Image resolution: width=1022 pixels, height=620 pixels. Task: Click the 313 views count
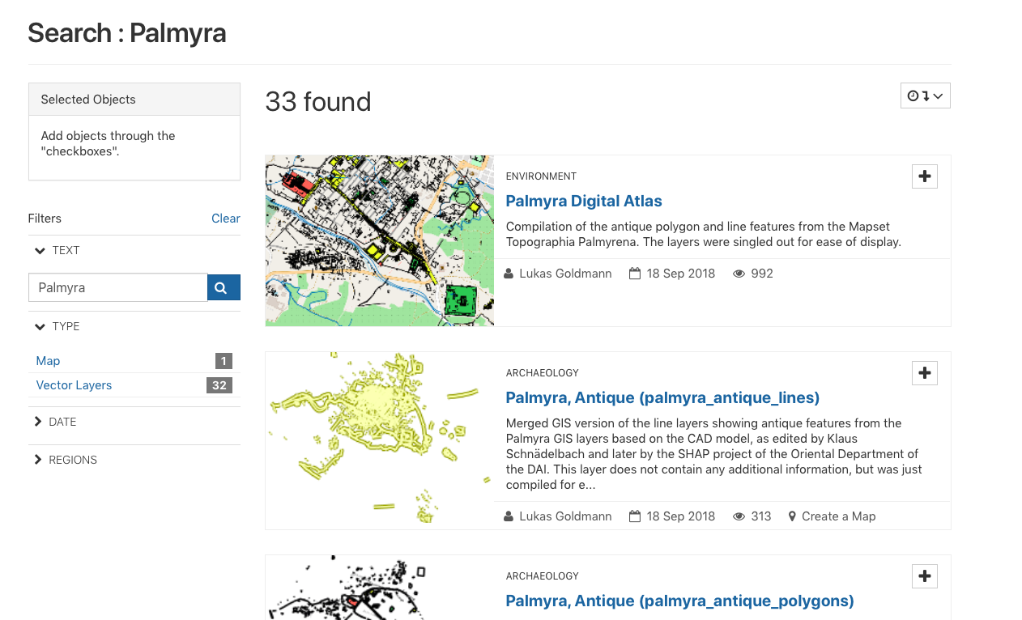(x=761, y=516)
